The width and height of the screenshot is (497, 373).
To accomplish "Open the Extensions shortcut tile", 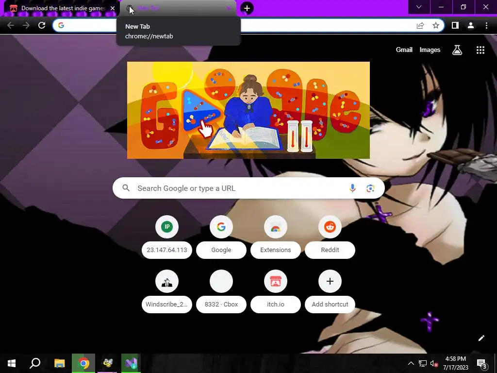I will tap(276, 237).
